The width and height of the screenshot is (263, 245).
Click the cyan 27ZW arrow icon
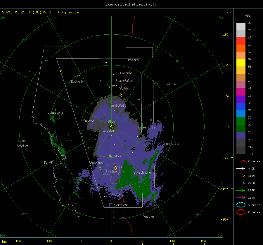(241, 183)
